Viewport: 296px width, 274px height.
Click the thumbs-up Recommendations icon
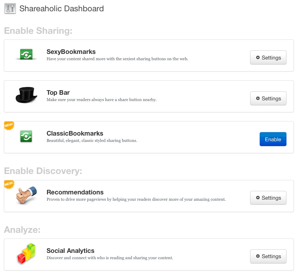click(x=26, y=195)
